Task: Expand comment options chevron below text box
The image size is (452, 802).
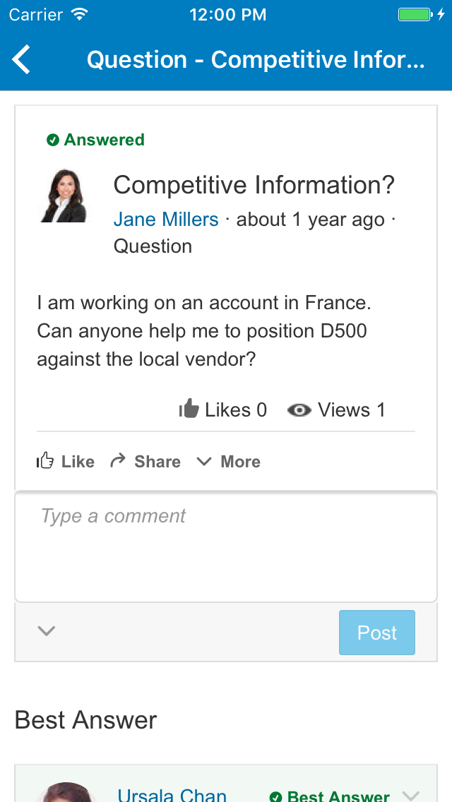Action: [x=47, y=631]
